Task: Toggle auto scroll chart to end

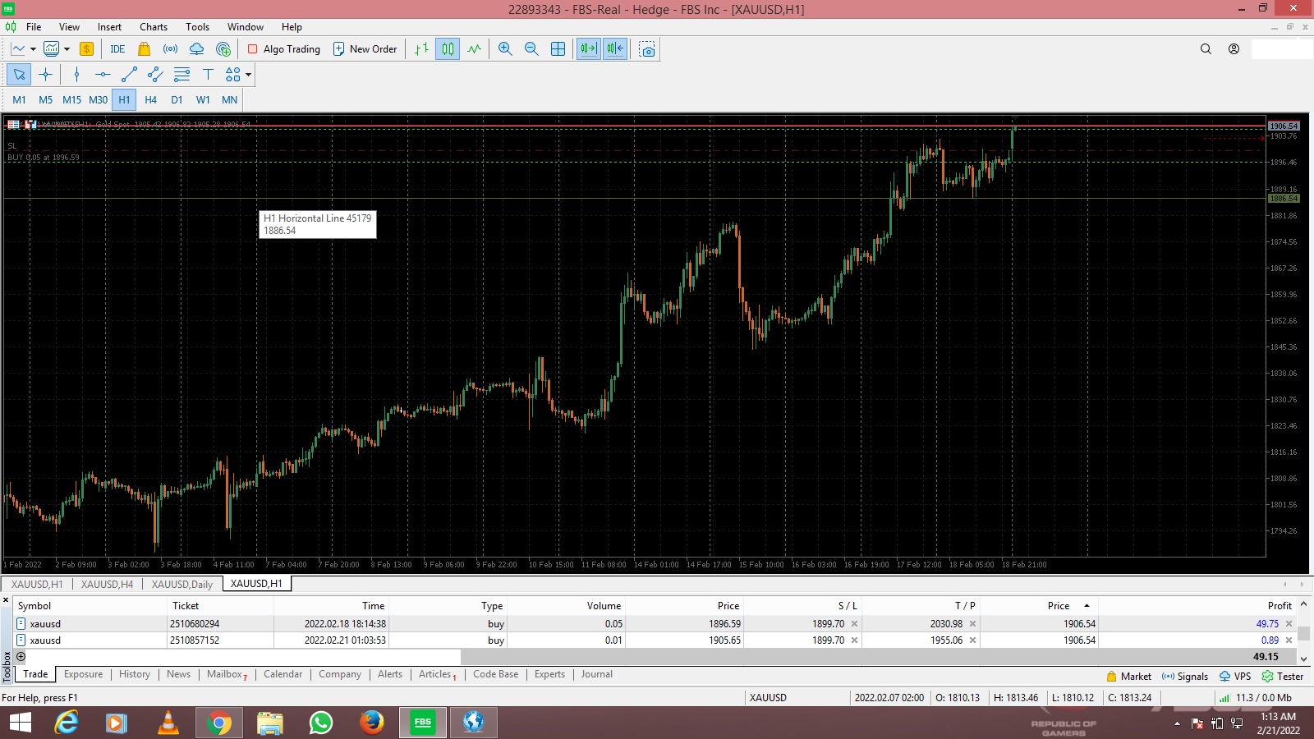Action: 589,49
